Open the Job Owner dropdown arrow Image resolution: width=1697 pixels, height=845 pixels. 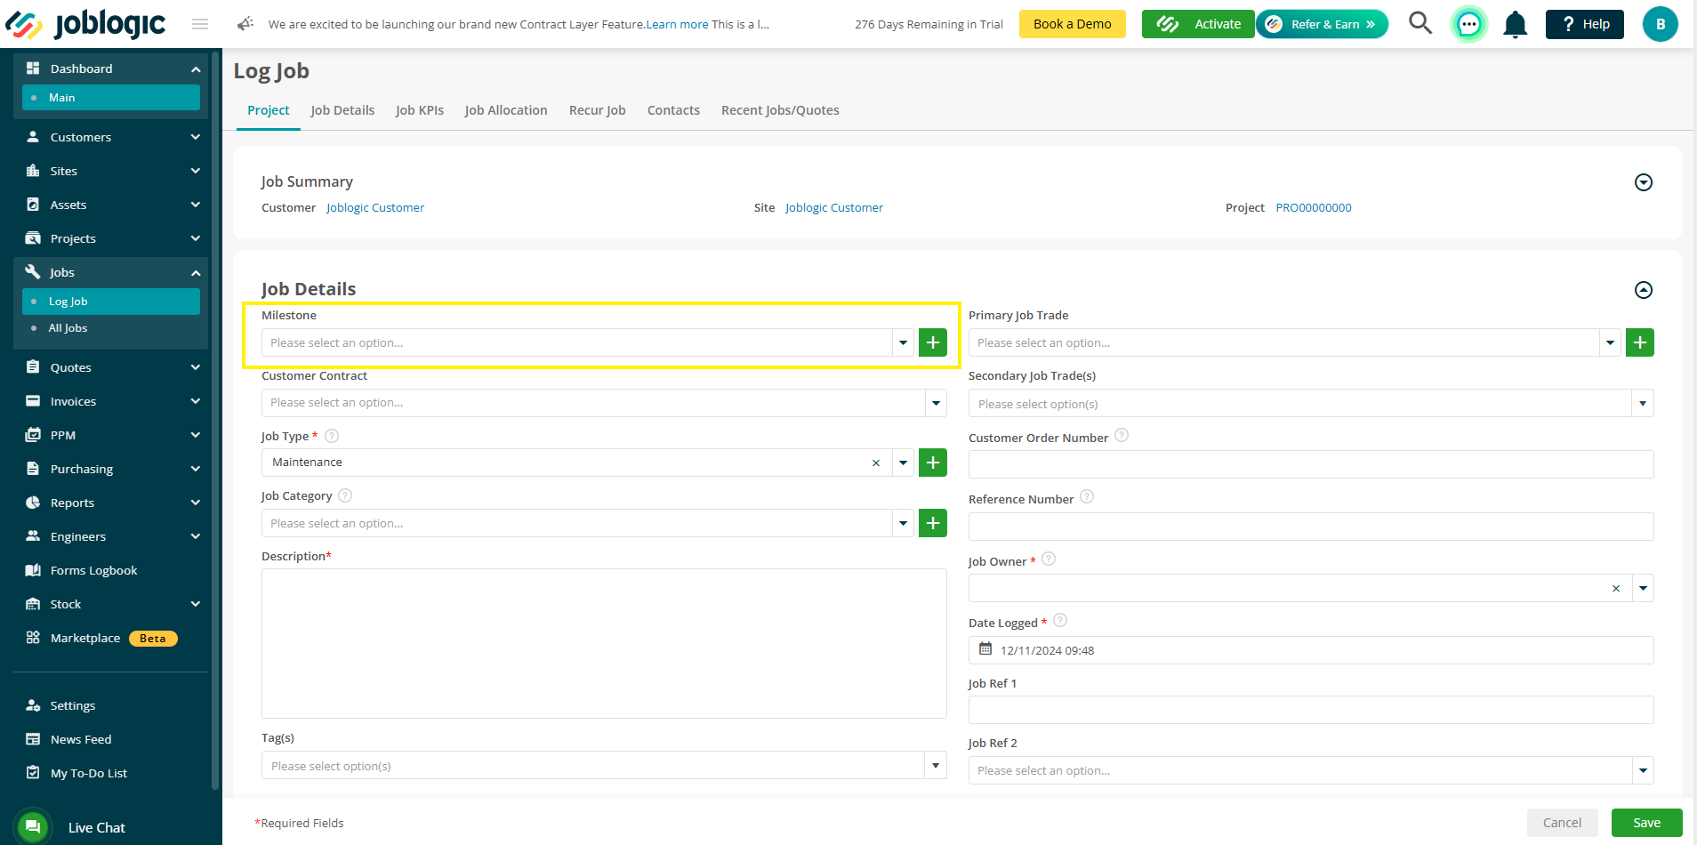pyautogui.click(x=1643, y=589)
